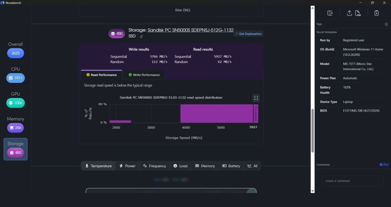
Task: Delete this result with the trash icon
Action: (x=377, y=13)
